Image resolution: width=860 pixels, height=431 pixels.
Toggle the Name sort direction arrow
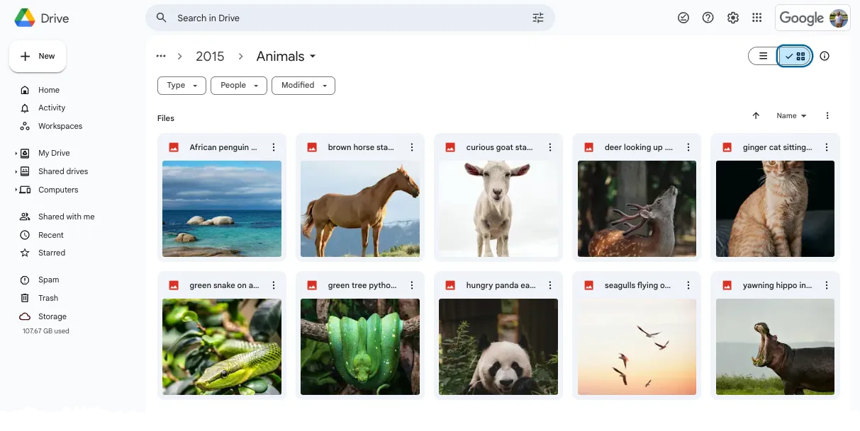click(x=756, y=115)
